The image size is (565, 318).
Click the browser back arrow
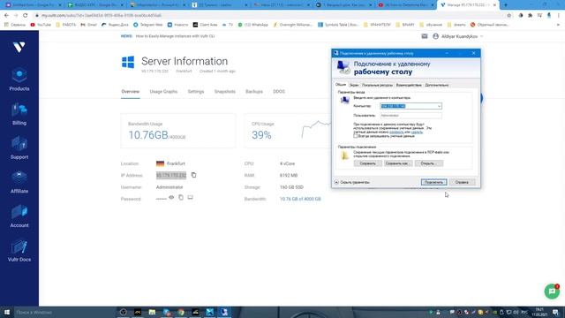6,16
